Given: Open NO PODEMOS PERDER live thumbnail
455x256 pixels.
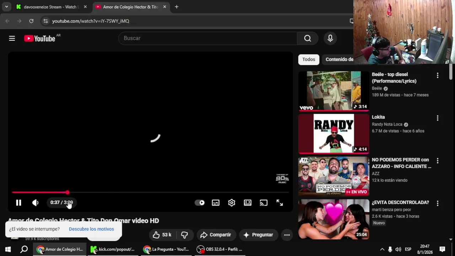Looking at the screenshot, I should click(334, 176).
